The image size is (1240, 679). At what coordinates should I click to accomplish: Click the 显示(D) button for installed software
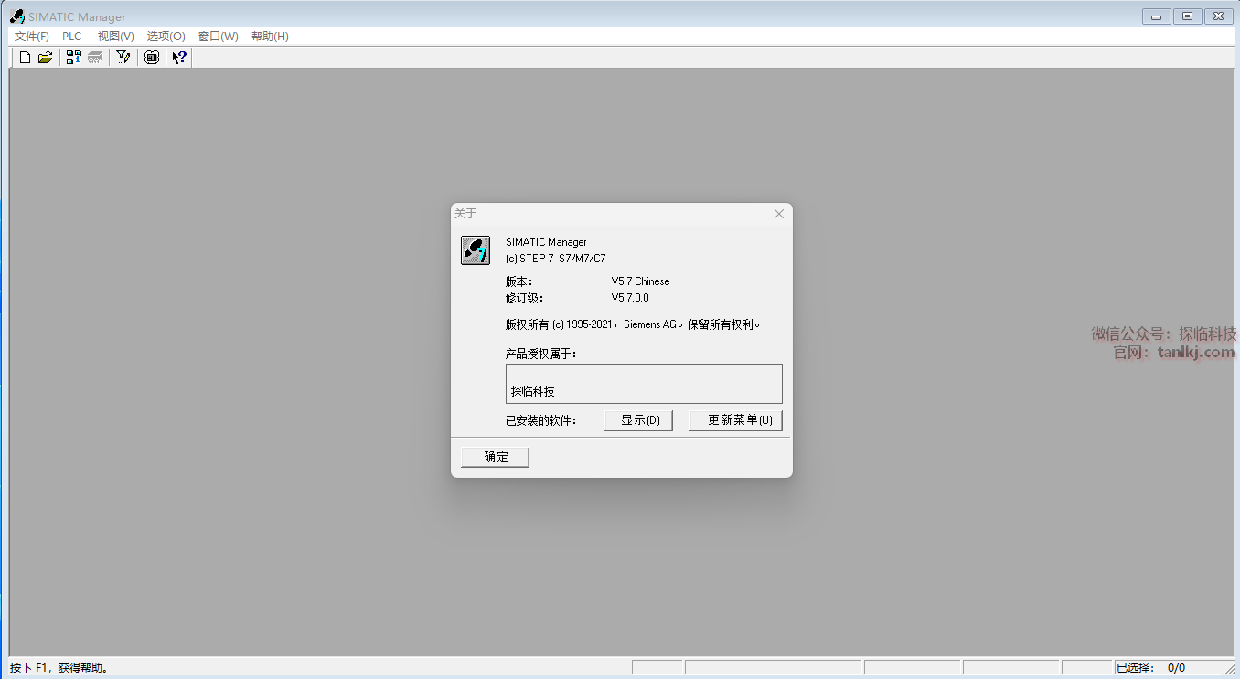point(639,420)
